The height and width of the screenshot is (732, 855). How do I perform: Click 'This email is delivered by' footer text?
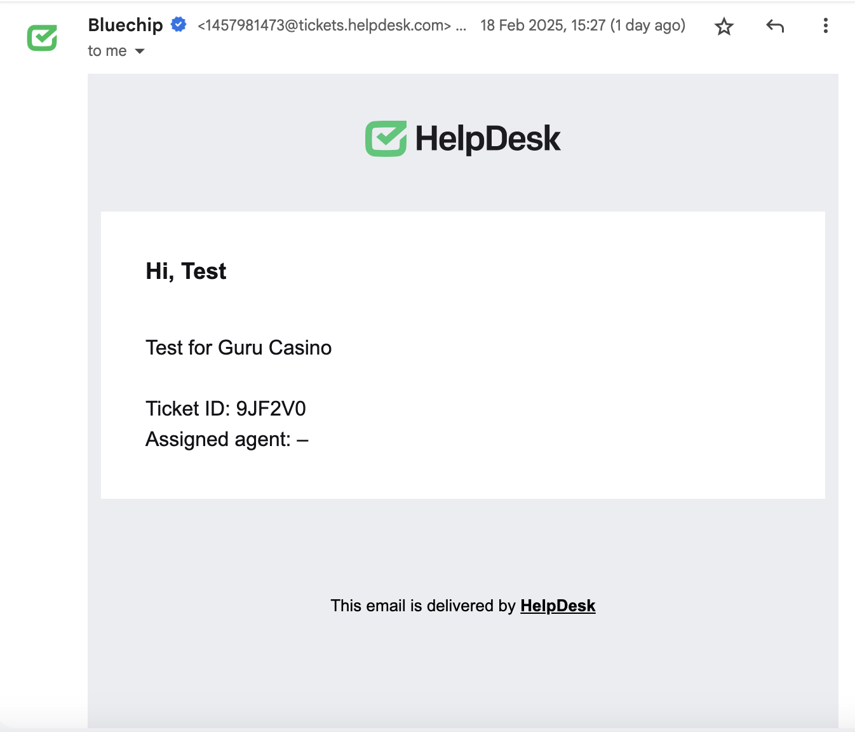coord(422,606)
